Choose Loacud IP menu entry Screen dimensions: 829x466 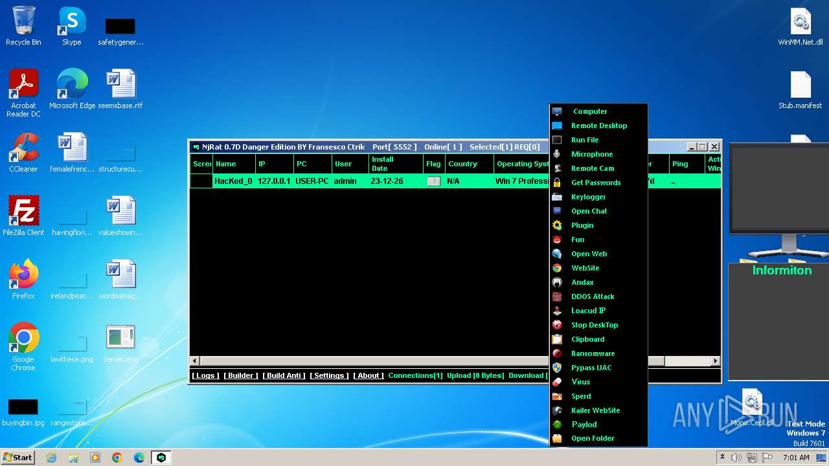(588, 311)
